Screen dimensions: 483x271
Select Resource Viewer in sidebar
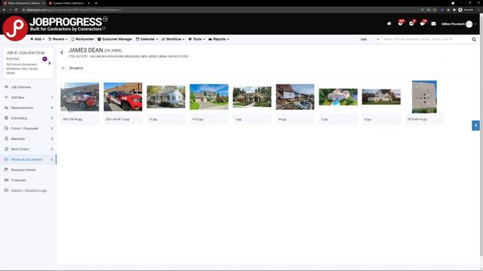click(29, 170)
